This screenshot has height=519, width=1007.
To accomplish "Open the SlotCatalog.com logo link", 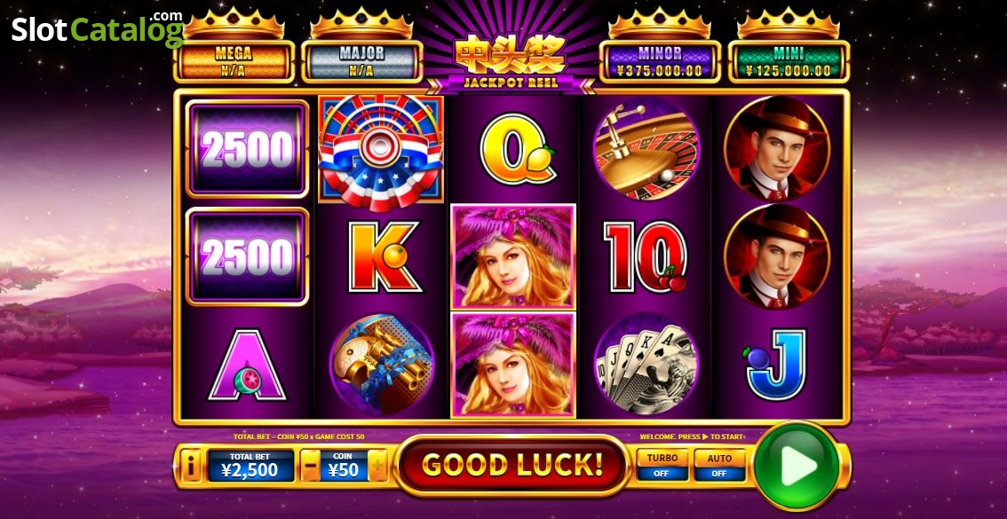I will click(98, 29).
